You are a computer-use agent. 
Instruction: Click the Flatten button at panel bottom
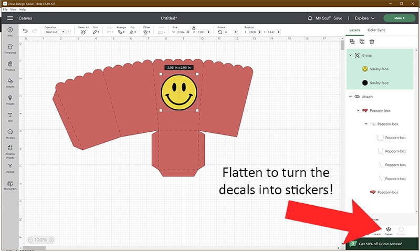pyautogui.click(x=388, y=231)
